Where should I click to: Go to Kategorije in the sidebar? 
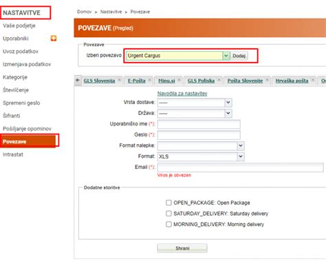pos(15,77)
